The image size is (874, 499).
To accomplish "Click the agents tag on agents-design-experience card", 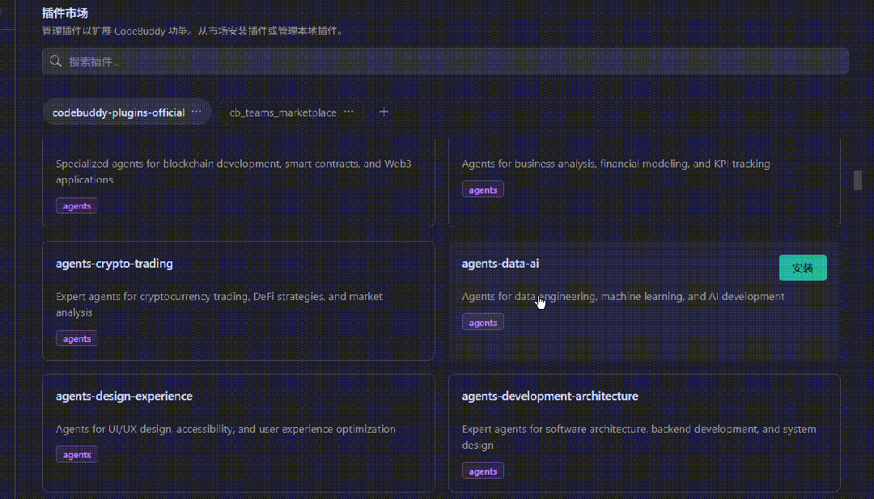I will point(77,455).
